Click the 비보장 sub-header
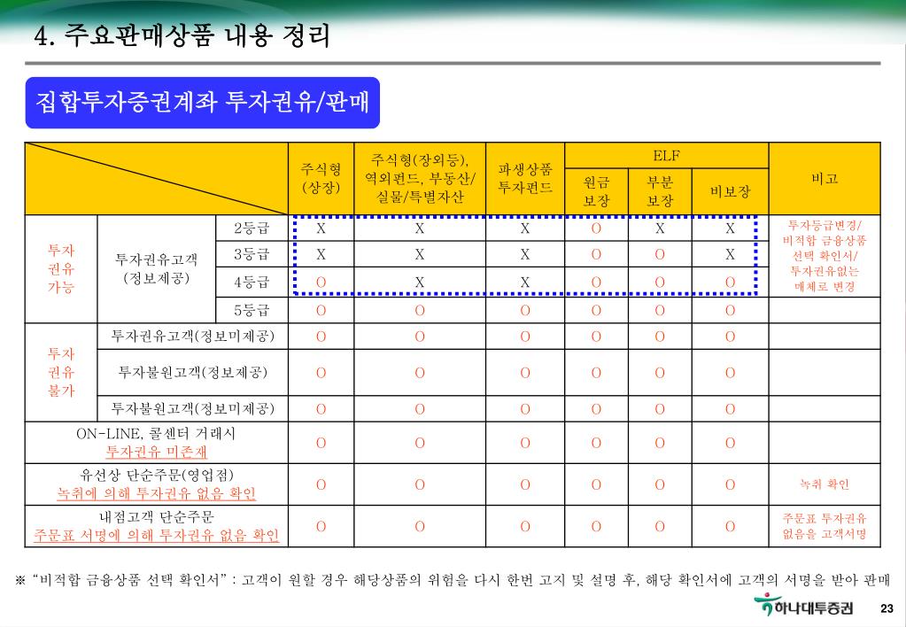Image resolution: width=906 pixels, height=627 pixels. (730, 192)
